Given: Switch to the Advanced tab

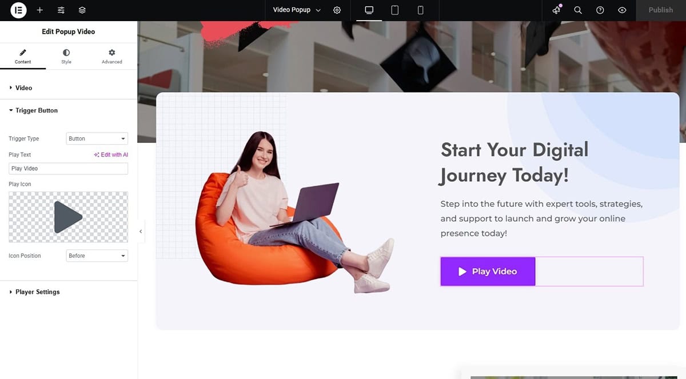Looking at the screenshot, I should click(112, 56).
